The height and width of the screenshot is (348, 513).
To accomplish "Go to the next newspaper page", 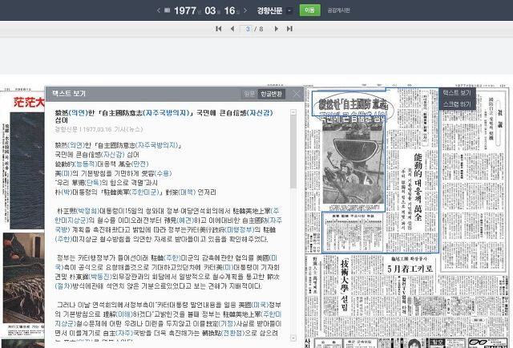I will (x=276, y=29).
